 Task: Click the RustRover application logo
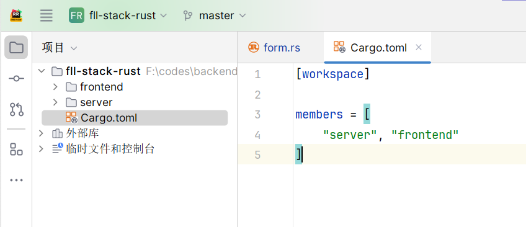[x=16, y=16]
